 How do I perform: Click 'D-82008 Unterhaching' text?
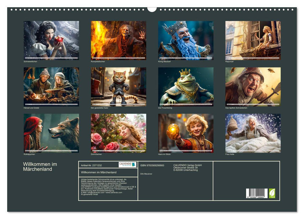point(186,170)
